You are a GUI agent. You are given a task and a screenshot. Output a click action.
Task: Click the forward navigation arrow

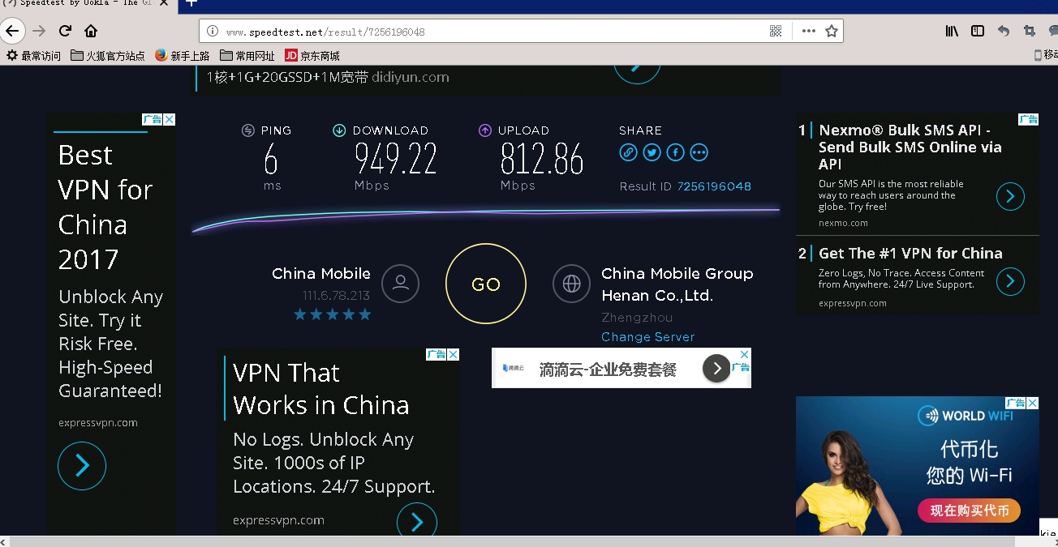coord(39,31)
